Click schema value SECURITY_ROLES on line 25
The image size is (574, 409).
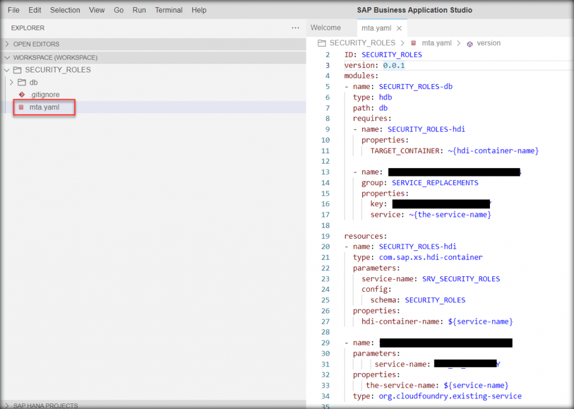coord(435,300)
